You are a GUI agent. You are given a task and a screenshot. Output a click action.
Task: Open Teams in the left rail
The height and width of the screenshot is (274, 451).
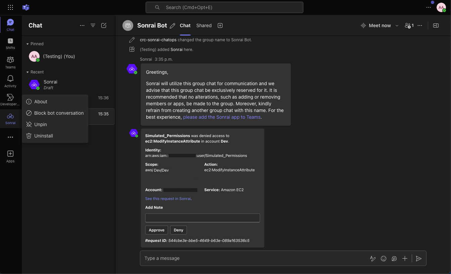10,63
